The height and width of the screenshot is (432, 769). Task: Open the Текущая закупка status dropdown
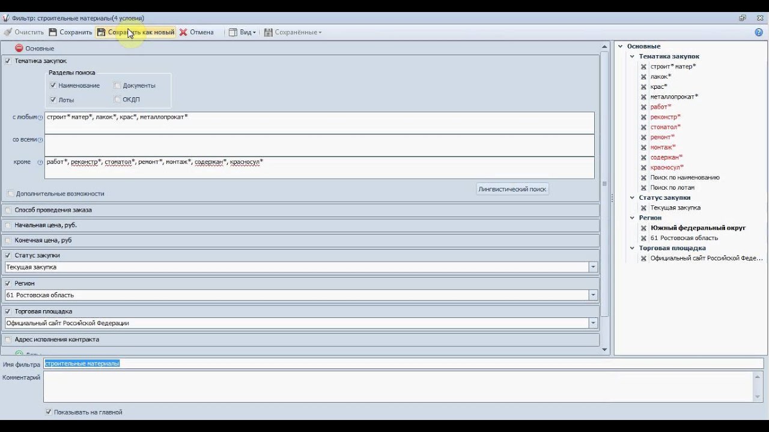pyautogui.click(x=594, y=268)
